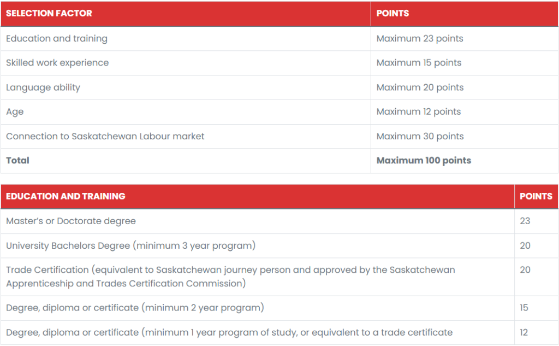Select the Education and training row
559x346 pixels.
279,39
